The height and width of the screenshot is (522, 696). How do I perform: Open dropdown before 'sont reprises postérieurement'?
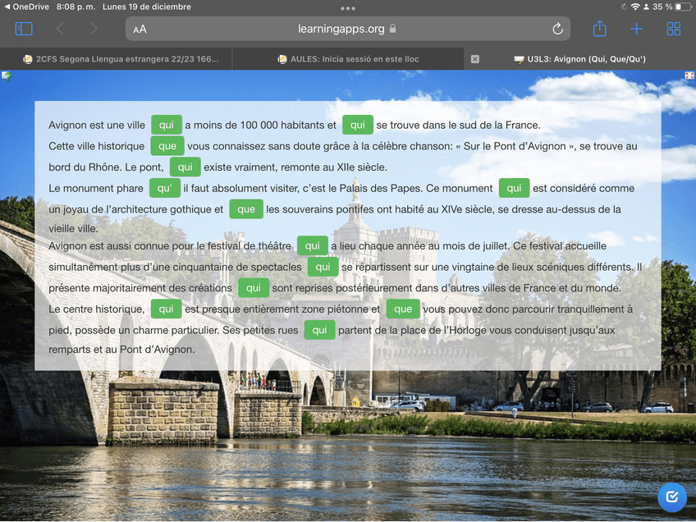coord(254,287)
